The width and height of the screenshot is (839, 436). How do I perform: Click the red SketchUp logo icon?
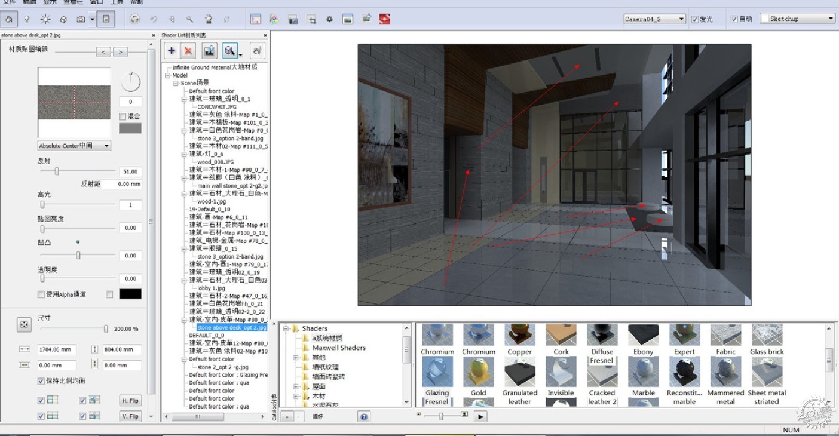tap(384, 19)
